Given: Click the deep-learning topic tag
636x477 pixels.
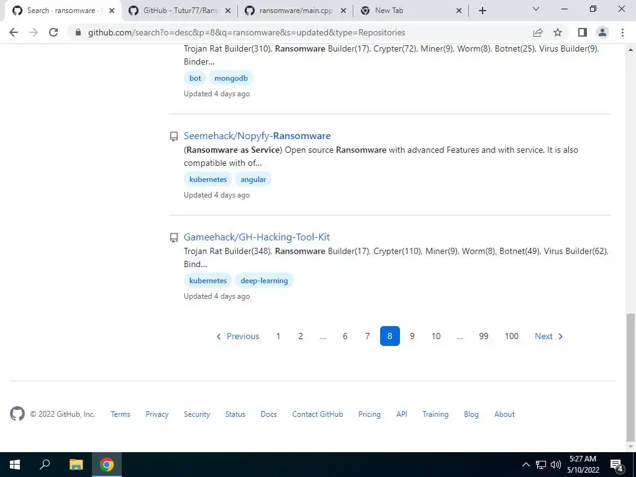Looking at the screenshot, I should (x=264, y=281).
